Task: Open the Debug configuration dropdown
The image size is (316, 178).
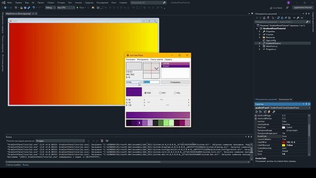Action: tap(50, 8)
